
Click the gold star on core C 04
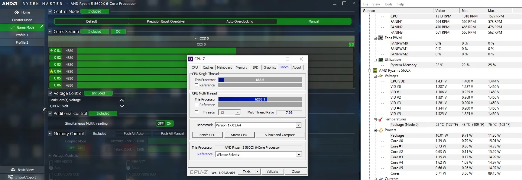(x=52, y=71)
